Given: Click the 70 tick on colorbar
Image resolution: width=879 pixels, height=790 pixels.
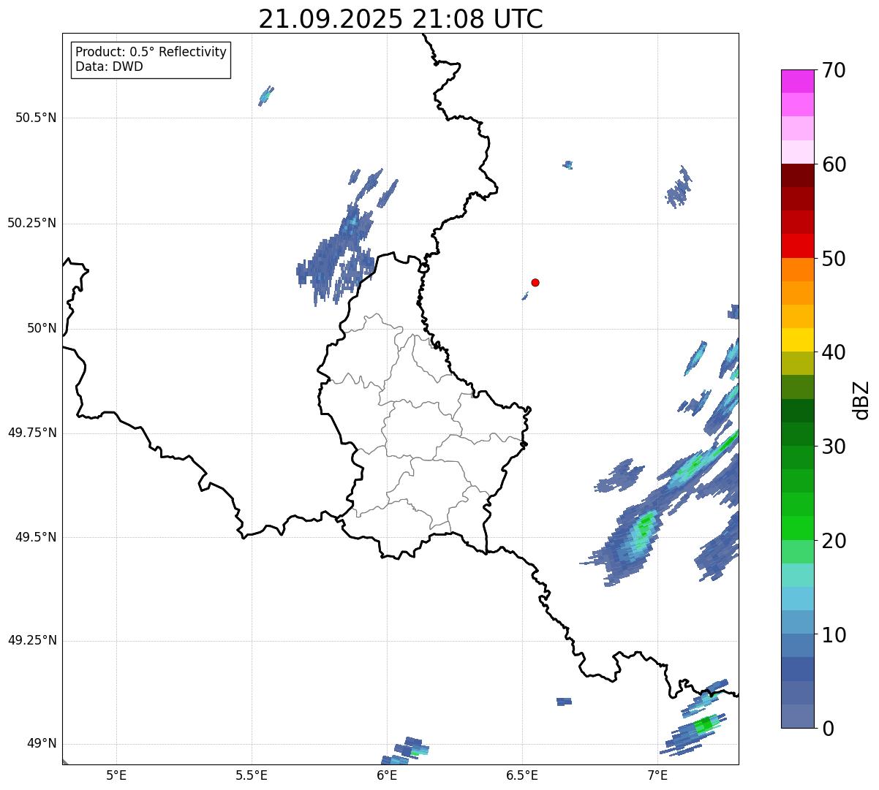Looking at the screenshot, I should point(834,70).
